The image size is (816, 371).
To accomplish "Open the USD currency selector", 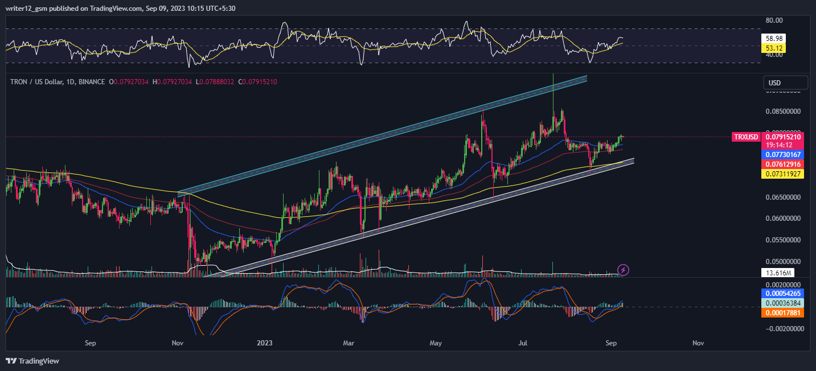I will point(785,82).
